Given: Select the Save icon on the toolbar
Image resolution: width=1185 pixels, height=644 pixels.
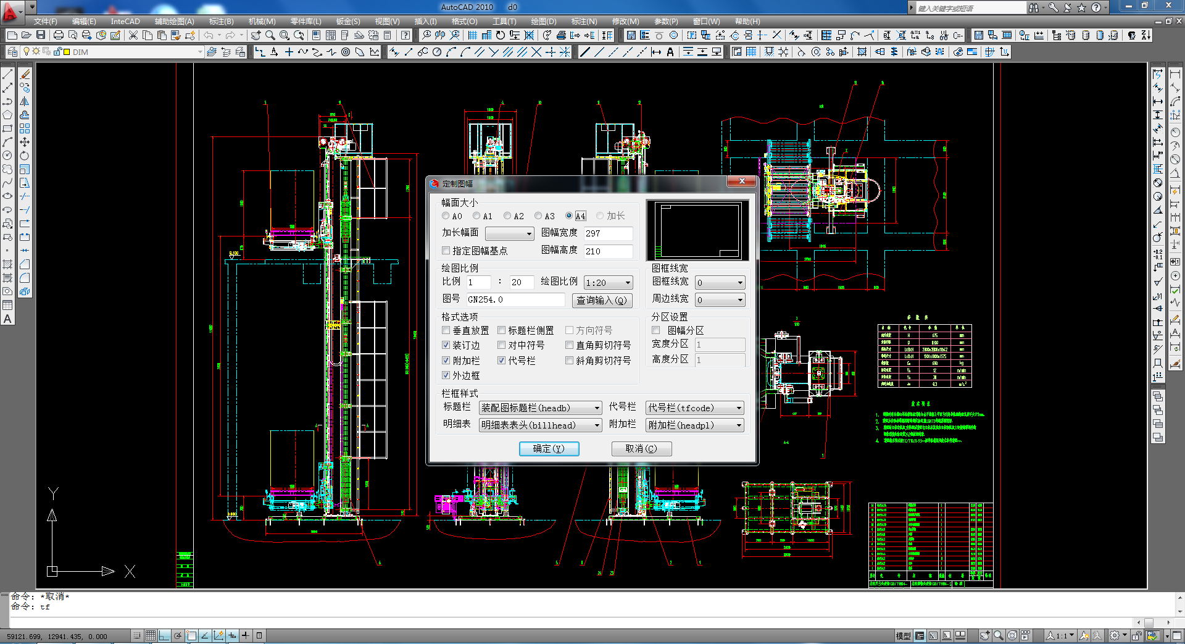Looking at the screenshot, I should (x=41, y=35).
